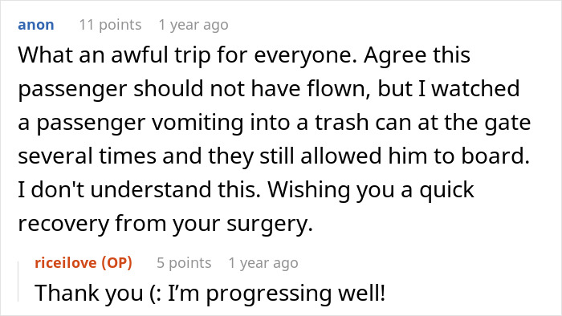Click the "(OP)" tag next to riceilove
The width and height of the screenshot is (562, 316).
click(117, 263)
